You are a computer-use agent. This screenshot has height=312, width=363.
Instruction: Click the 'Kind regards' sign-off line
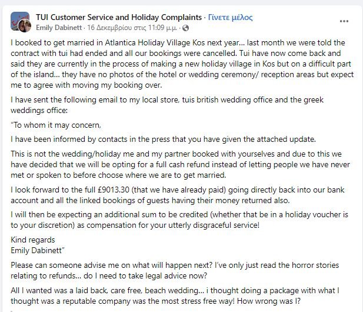(32, 240)
